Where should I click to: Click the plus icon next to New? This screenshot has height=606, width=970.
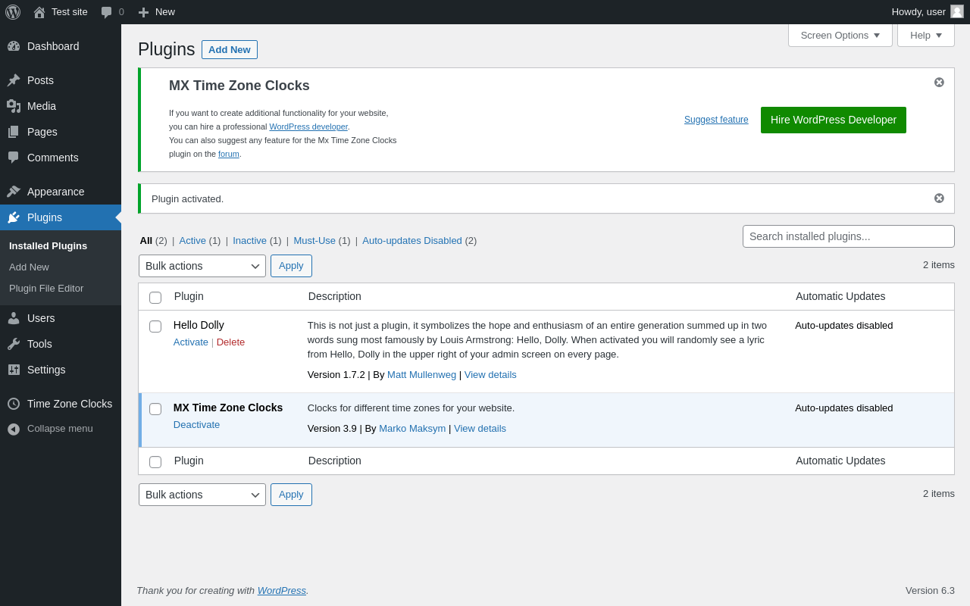click(143, 12)
